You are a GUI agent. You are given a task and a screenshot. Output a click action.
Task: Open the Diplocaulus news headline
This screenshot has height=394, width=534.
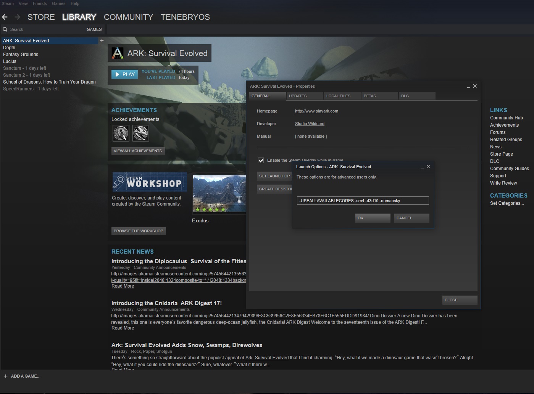(179, 261)
